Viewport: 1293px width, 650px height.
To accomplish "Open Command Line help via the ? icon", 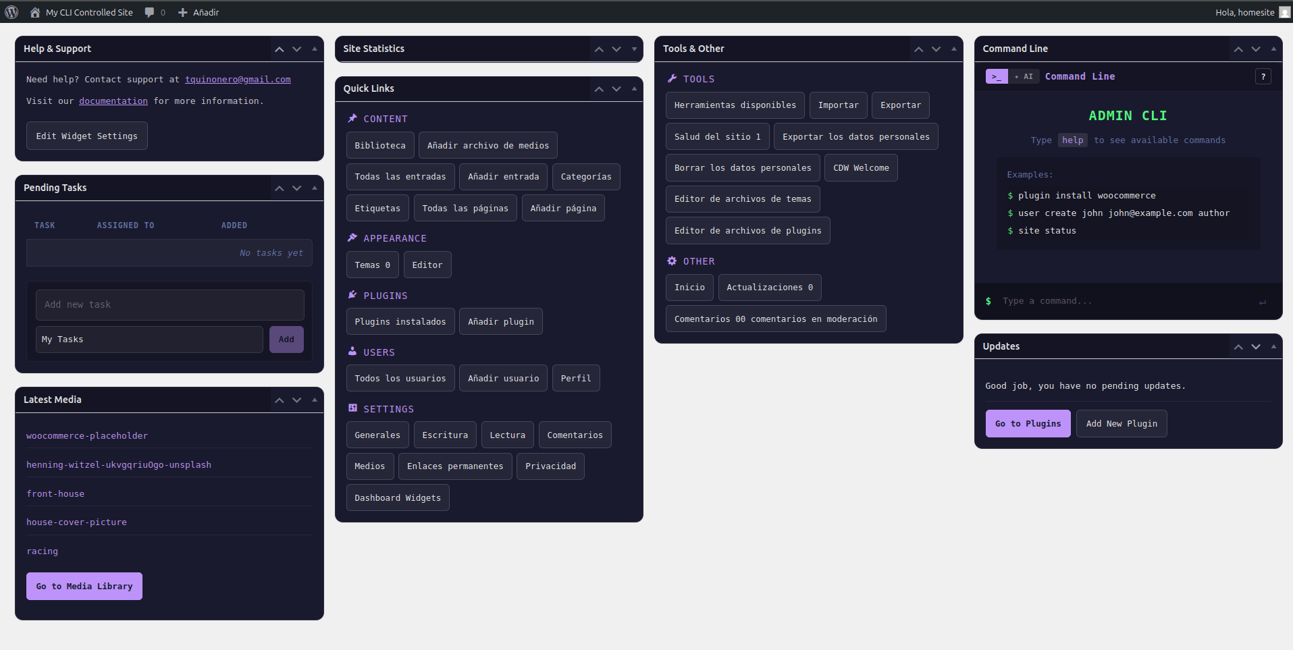I will point(1263,76).
